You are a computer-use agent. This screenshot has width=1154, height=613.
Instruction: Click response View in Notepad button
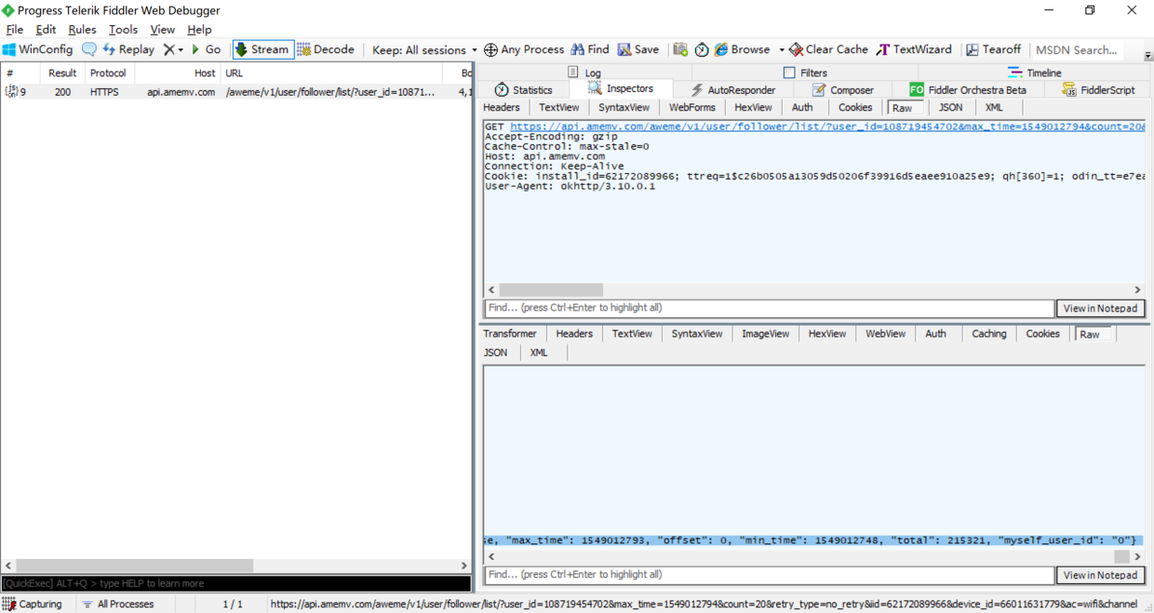pos(1100,575)
